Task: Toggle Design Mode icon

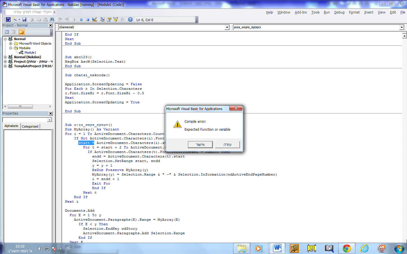Action: pyautogui.click(x=94, y=19)
